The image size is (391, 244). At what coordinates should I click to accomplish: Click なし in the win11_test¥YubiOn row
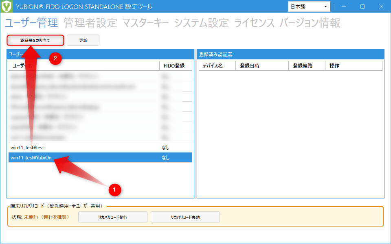[165, 158]
